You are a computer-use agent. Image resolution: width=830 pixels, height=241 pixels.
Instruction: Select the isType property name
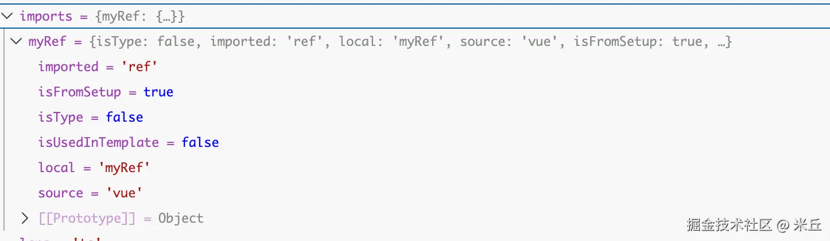click(61, 117)
